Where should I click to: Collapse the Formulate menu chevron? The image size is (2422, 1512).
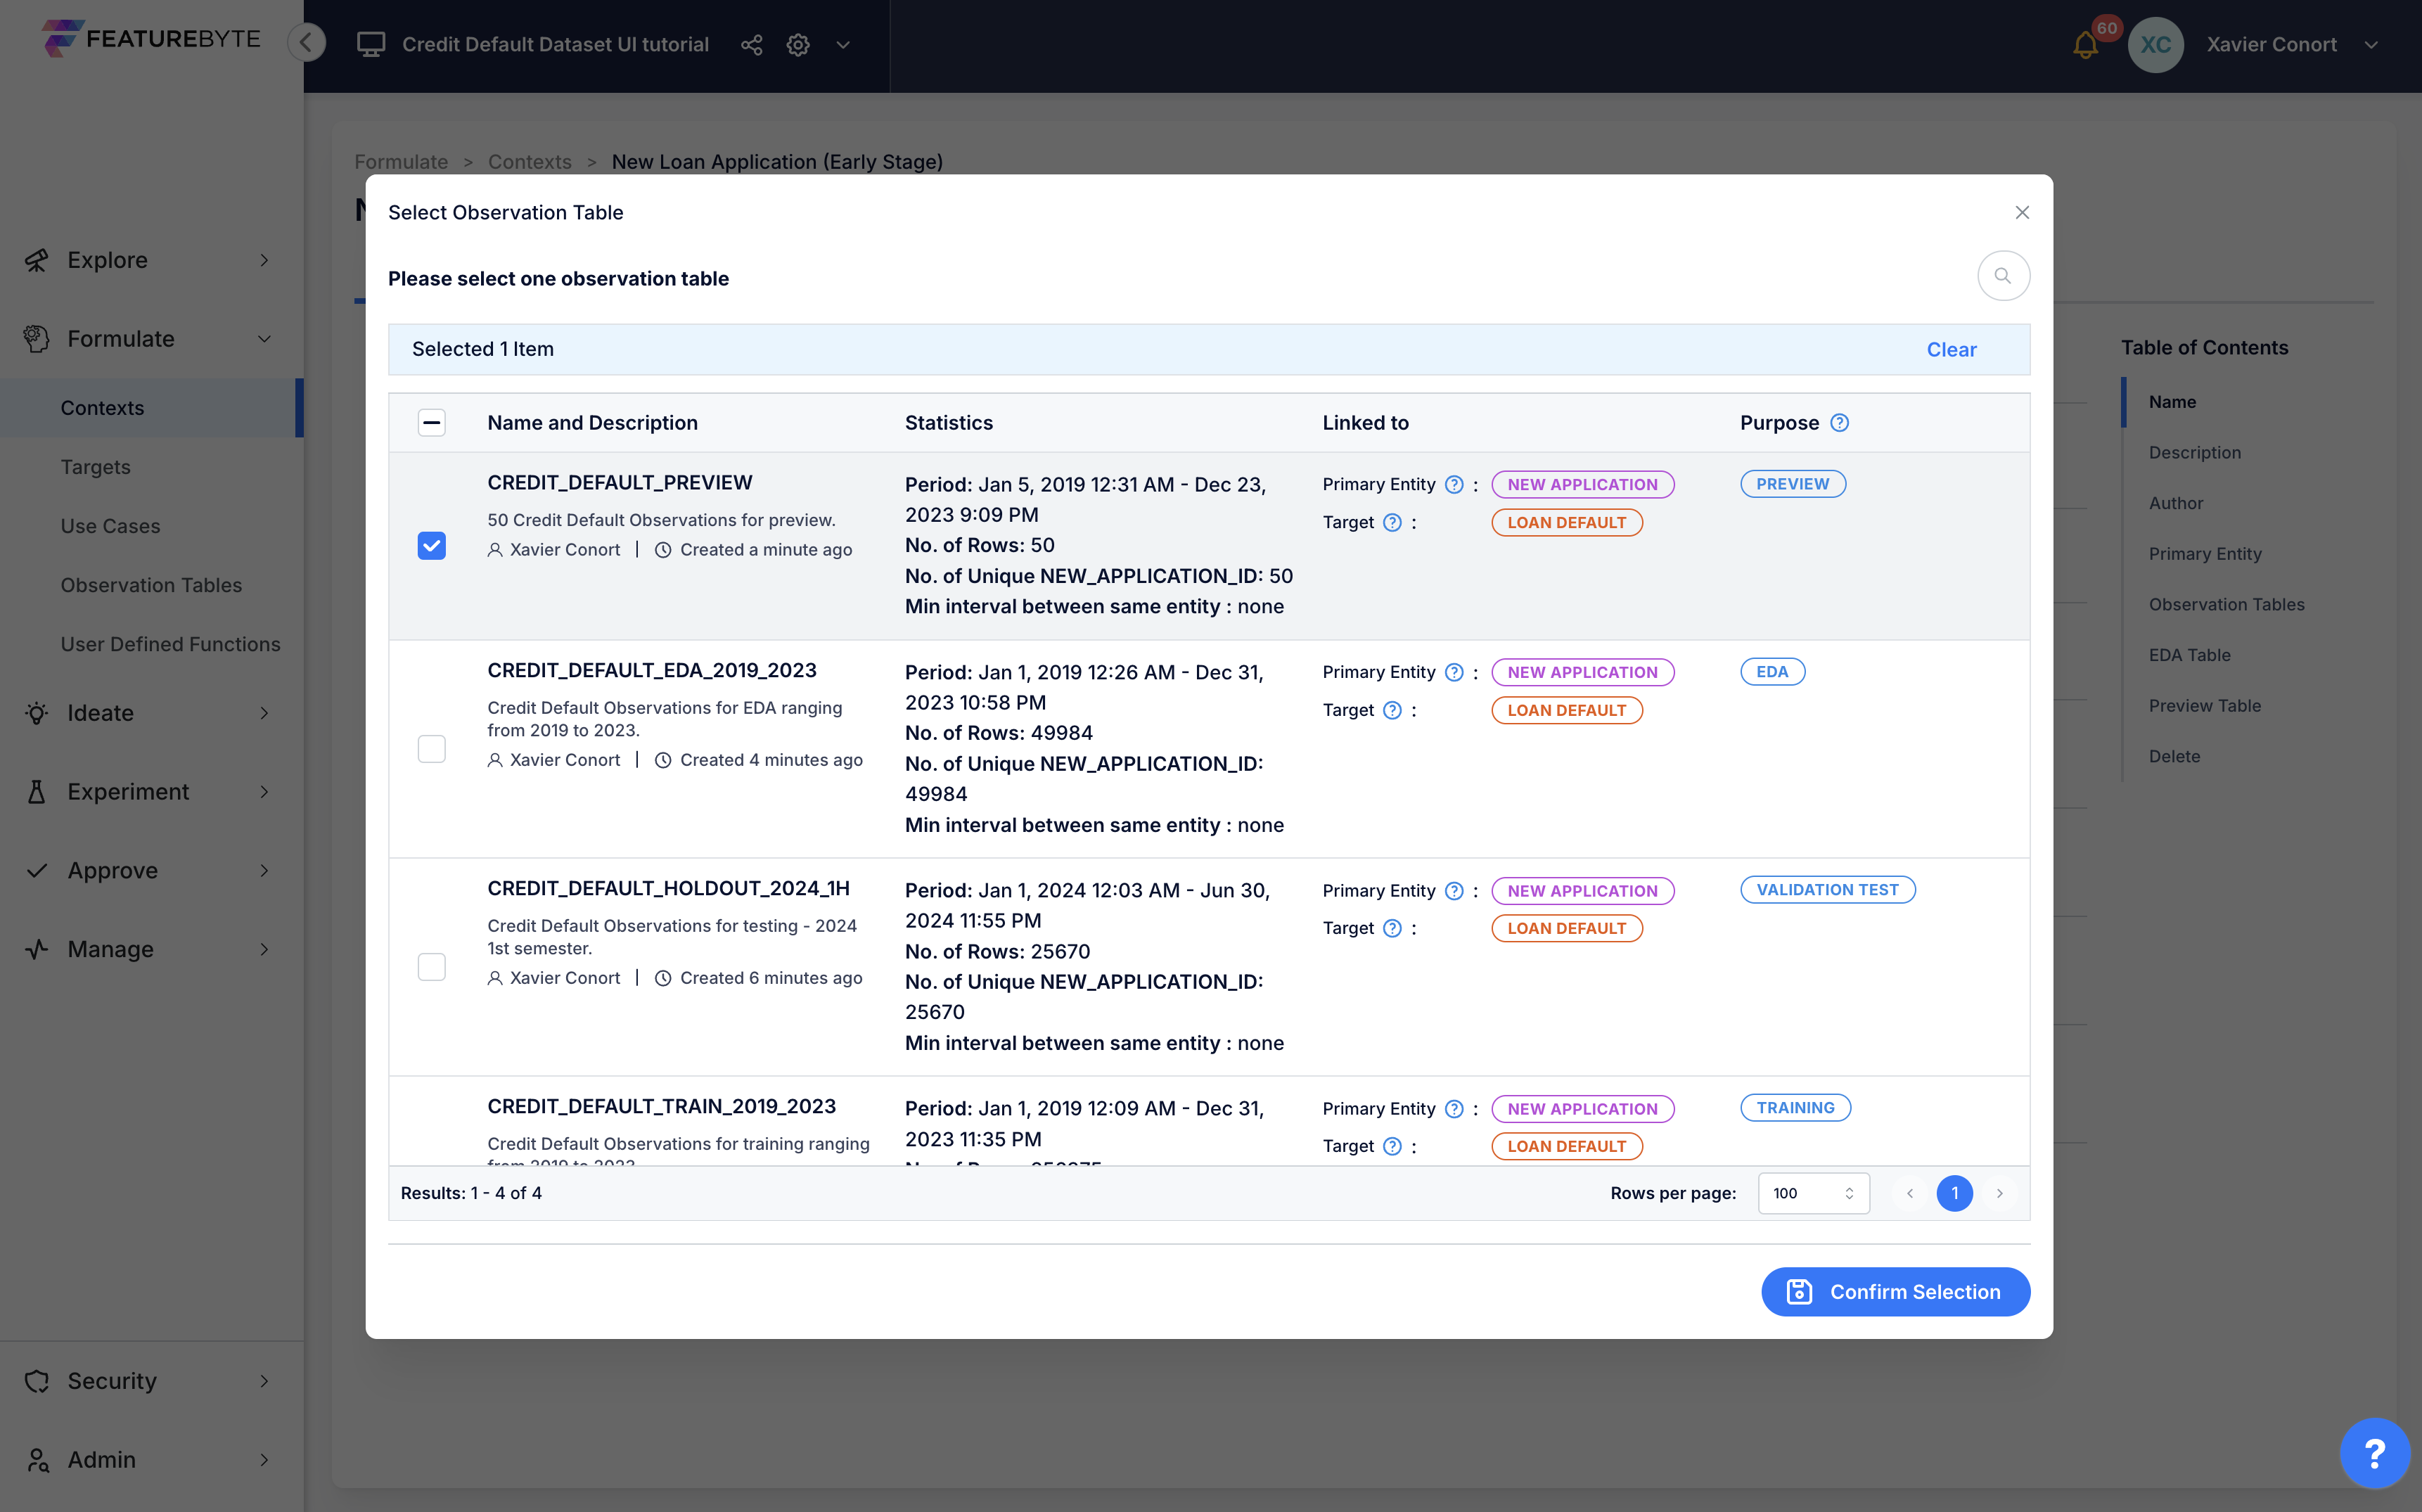click(264, 339)
